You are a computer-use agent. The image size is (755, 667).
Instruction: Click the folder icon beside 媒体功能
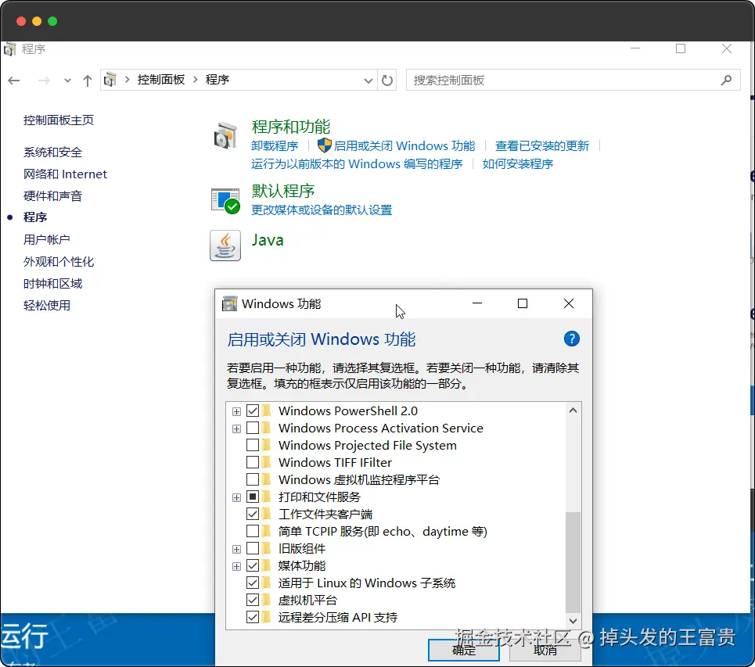click(267, 565)
